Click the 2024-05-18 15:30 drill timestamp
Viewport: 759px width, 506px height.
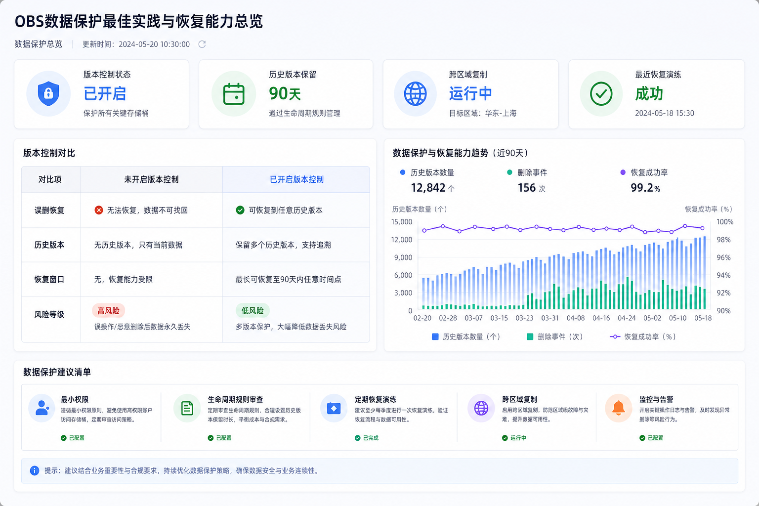tap(665, 113)
